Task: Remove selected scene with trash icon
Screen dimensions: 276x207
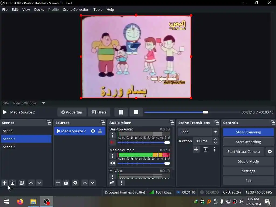Action: click(x=12, y=183)
